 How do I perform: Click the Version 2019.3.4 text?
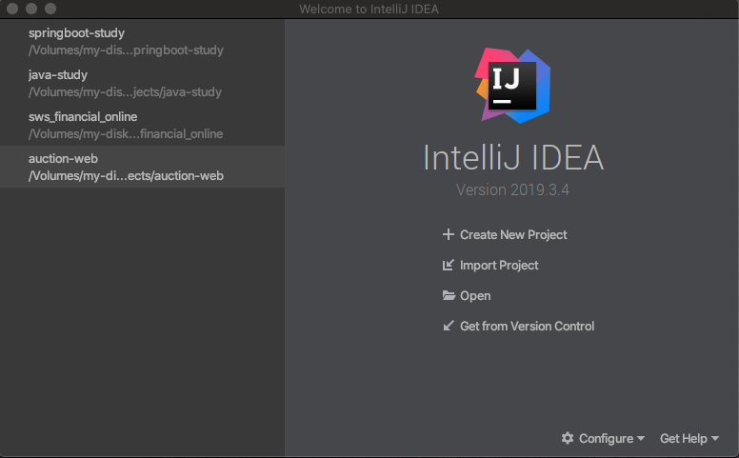tap(513, 189)
